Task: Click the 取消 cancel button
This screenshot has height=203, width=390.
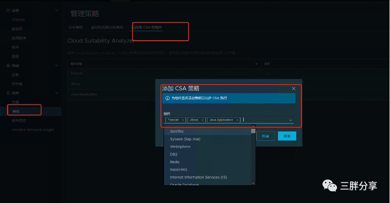Action: pos(265,136)
